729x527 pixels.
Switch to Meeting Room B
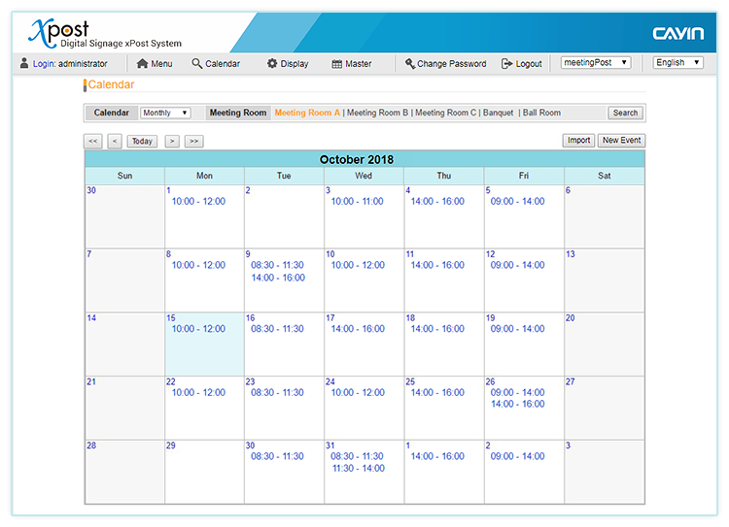[x=377, y=114]
